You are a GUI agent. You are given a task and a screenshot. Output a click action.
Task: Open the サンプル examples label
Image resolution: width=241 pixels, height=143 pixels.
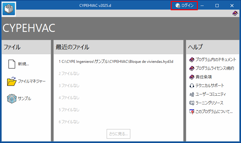(x=25, y=98)
